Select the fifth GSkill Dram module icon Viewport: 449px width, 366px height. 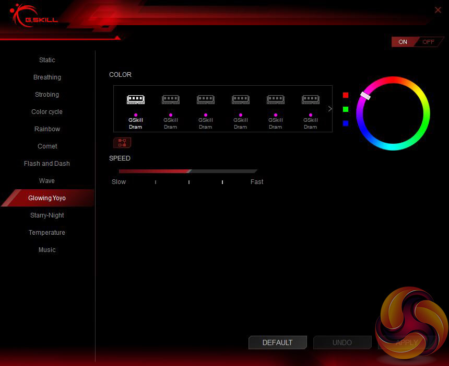[276, 99]
